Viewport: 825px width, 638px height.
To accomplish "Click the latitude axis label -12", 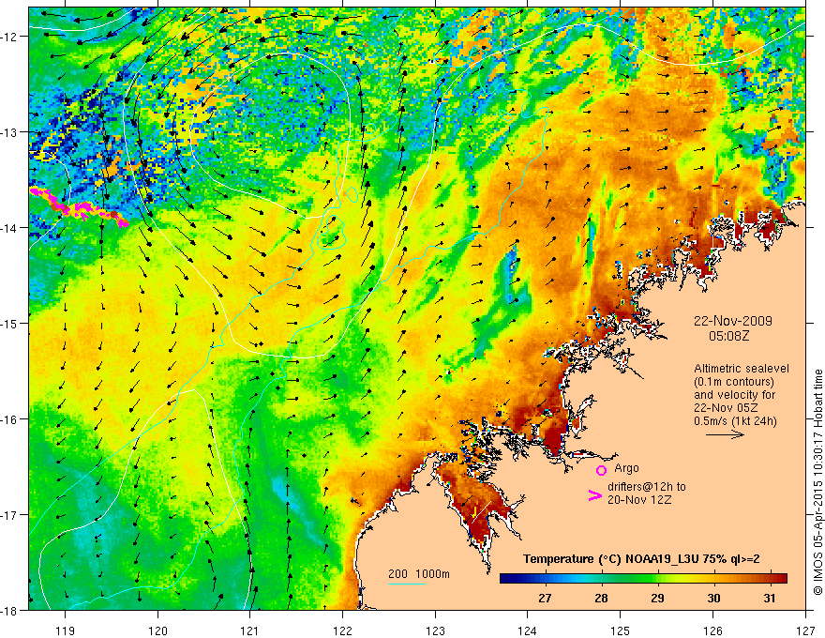I will [9, 37].
